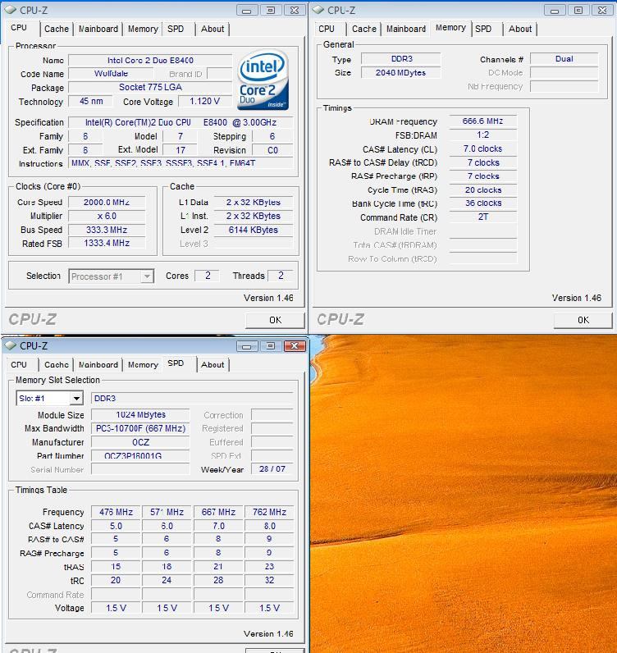Open About tab in Memory window
617x653 pixels.
coord(520,29)
